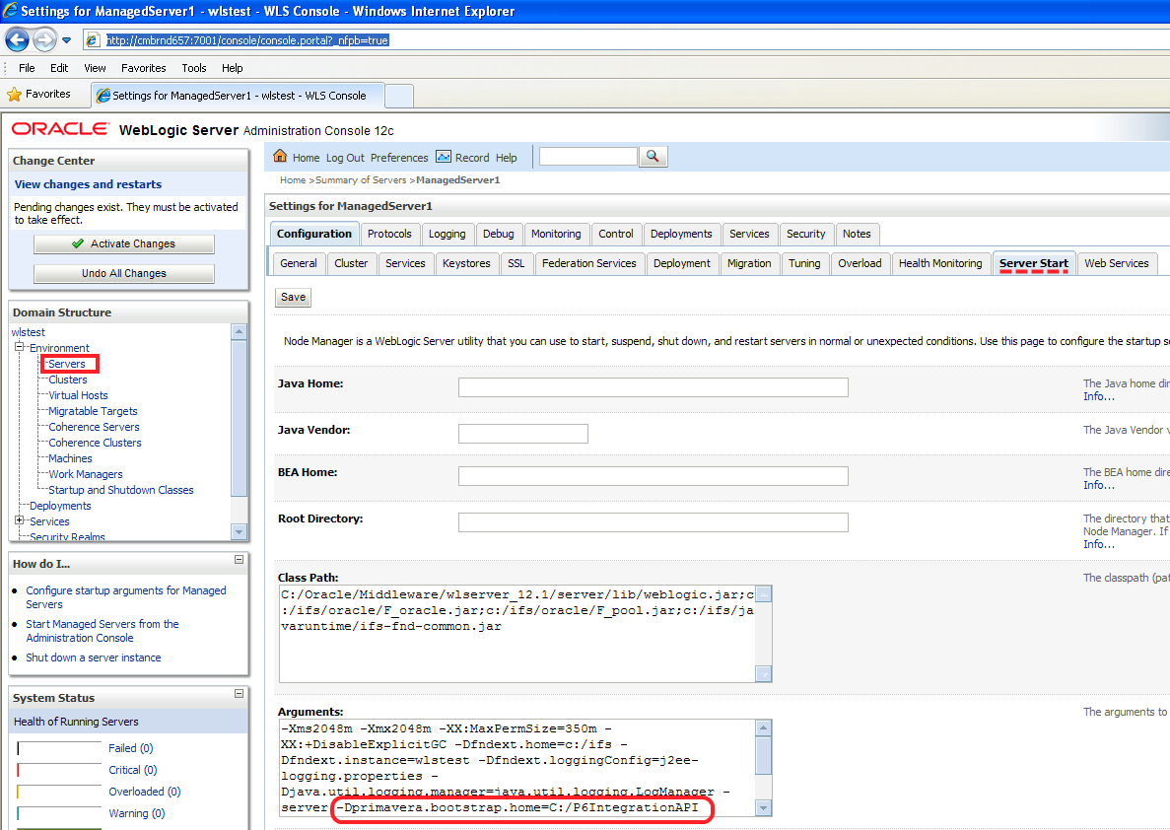Image resolution: width=1170 pixels, height=830 pixels.
Task: Open the View menu
Action: coord(95,68)
